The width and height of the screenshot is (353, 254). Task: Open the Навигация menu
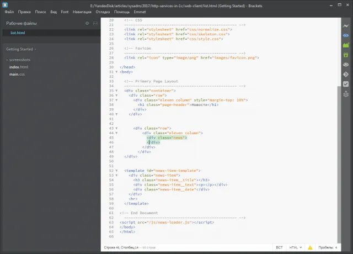click(82, 12)
